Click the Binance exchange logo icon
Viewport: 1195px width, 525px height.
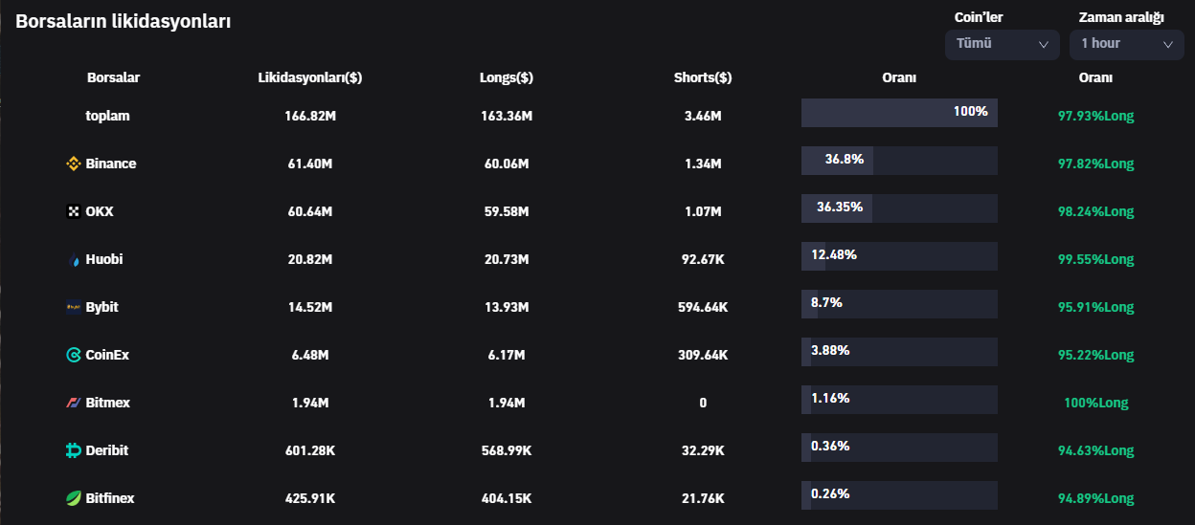tap(74, 164)
